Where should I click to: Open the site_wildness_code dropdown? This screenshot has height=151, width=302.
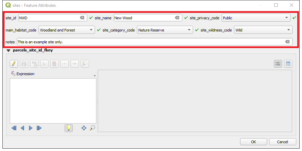tap(263, 30)
